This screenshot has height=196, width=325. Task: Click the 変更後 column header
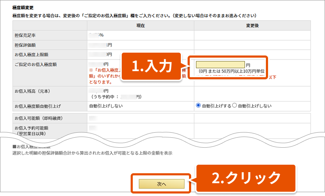click(x=252, y=26)
